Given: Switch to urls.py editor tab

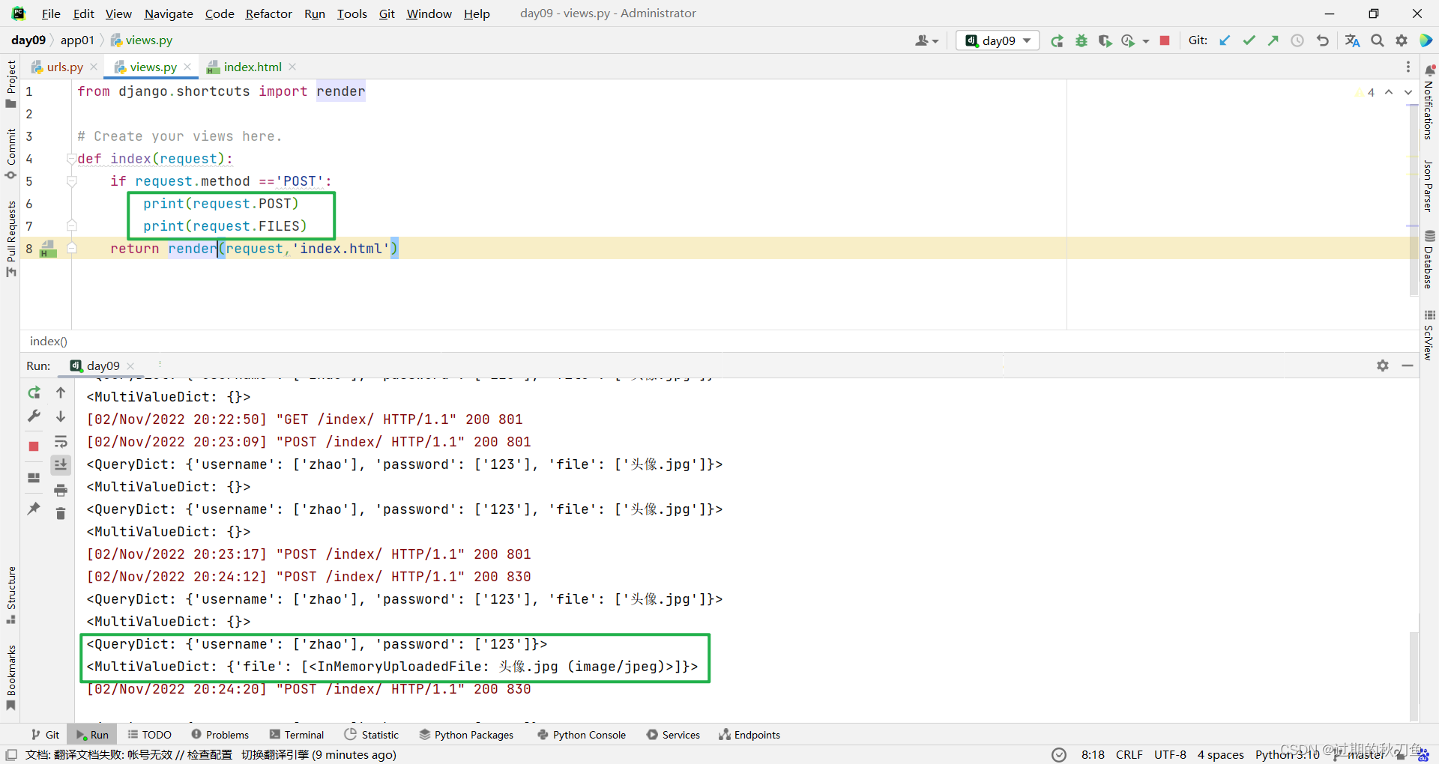Looking at the screenshot, I should pyautogui.click(x=64, y=67).
